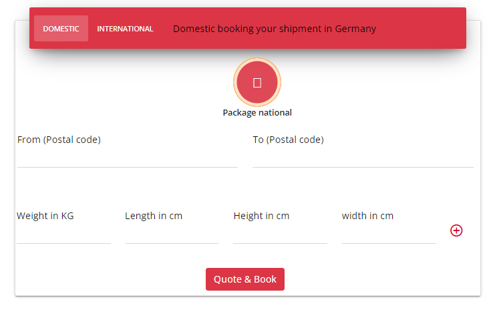Viewport: 503px width, 320px height.
Task: Click the 'width in cm' label text
Action: [x=367, y=216]
